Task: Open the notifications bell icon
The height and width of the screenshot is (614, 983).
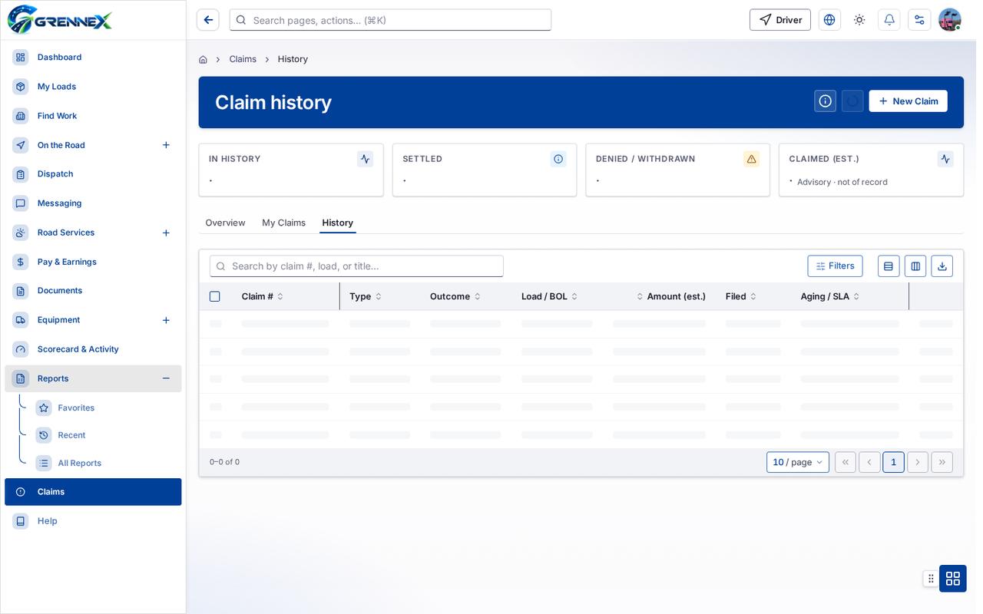Action: (x=889, y=20)
